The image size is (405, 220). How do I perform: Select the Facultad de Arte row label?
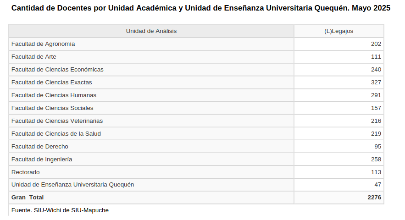[34, 57]
